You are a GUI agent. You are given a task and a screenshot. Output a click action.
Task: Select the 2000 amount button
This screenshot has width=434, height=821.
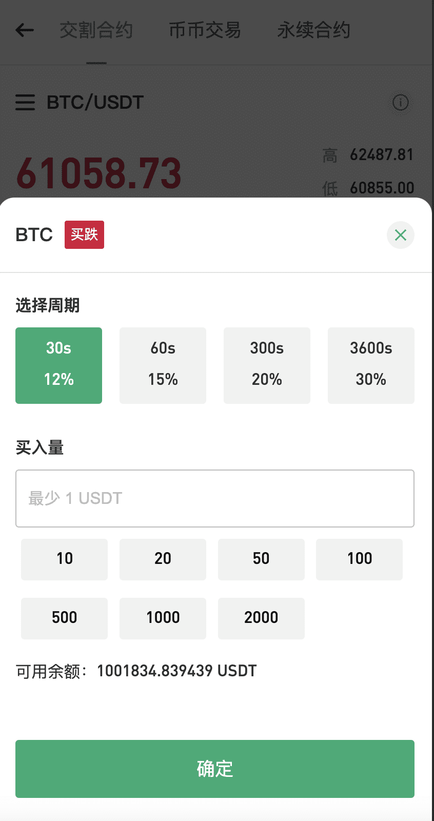click(x=261, y=618)
